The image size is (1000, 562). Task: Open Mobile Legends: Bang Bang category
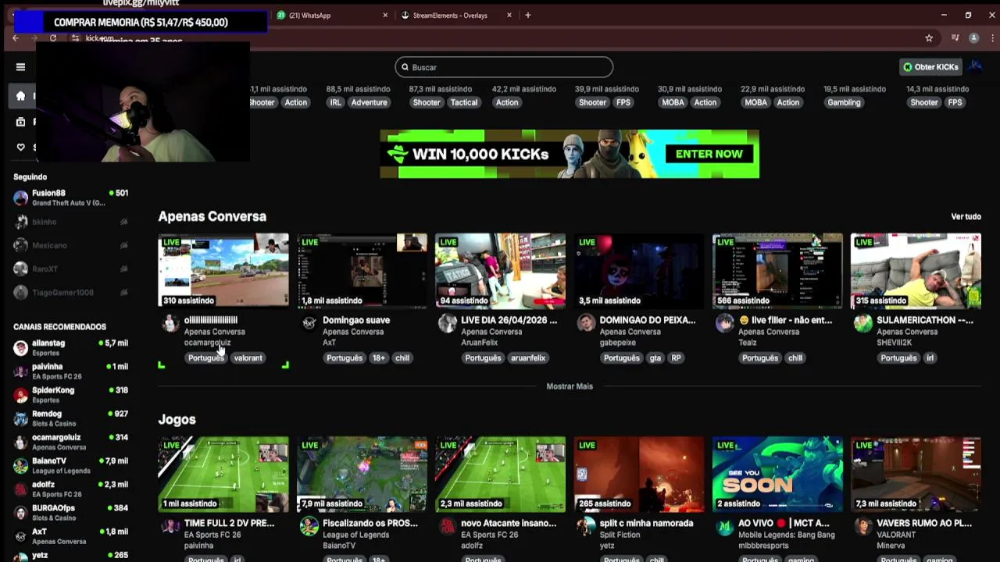[x=786, y=535]
